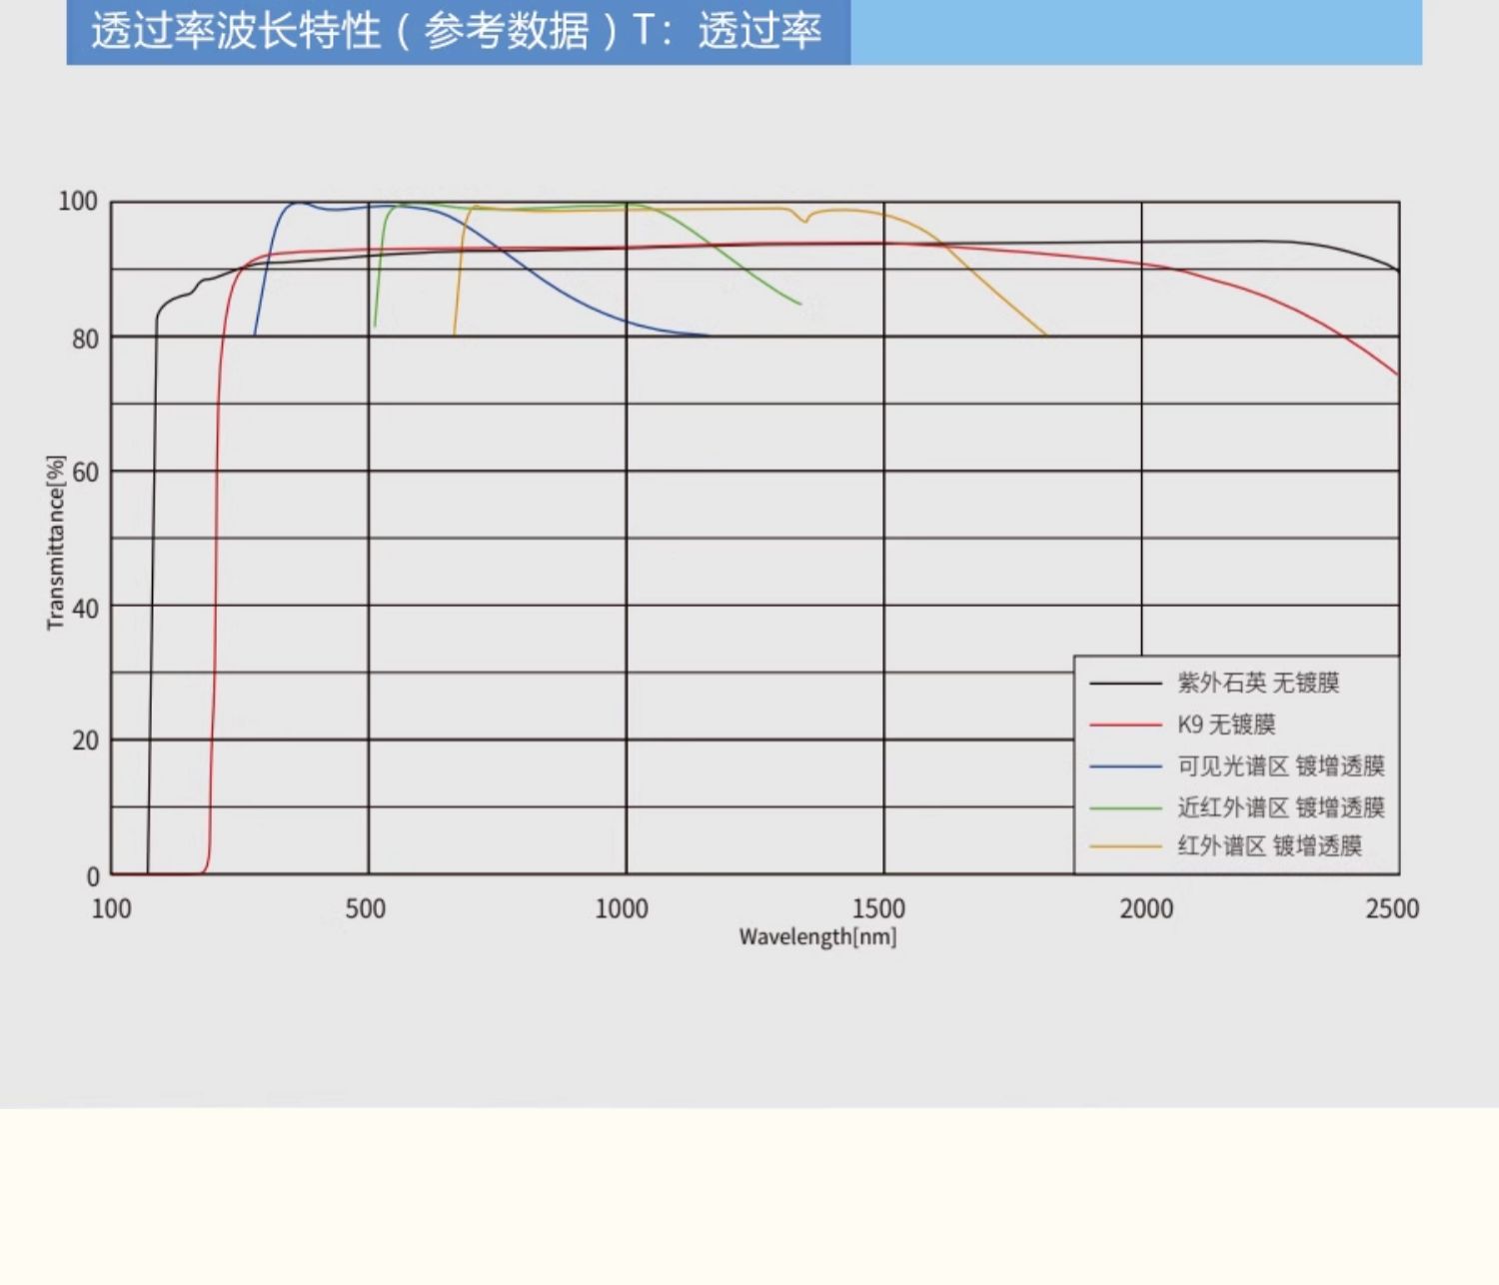
Task: Select the 紫外石英 无镀膜 legend label
Action: tap(1258, 682)
